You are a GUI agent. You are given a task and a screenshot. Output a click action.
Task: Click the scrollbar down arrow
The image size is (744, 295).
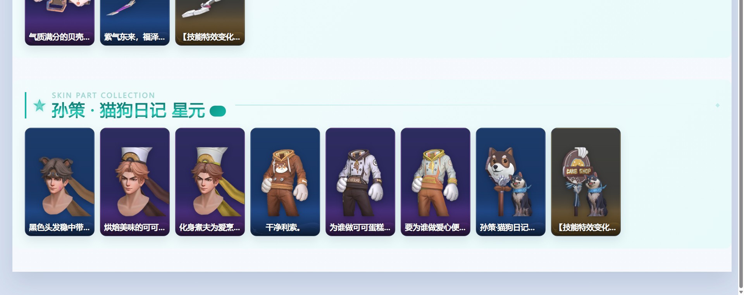click(740, 292)
